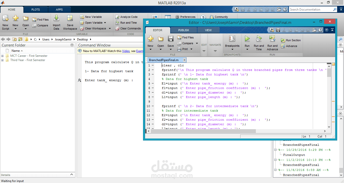Click new shortcut icon in Editor quick access bar
344x183 pixels.
click(272, 30)
